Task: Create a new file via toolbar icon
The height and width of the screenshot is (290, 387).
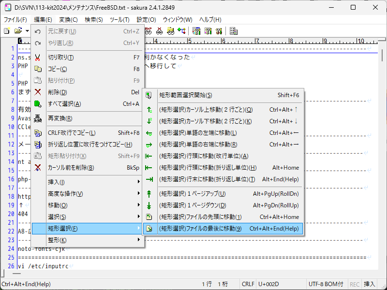Action: click(x=7, y=31)
